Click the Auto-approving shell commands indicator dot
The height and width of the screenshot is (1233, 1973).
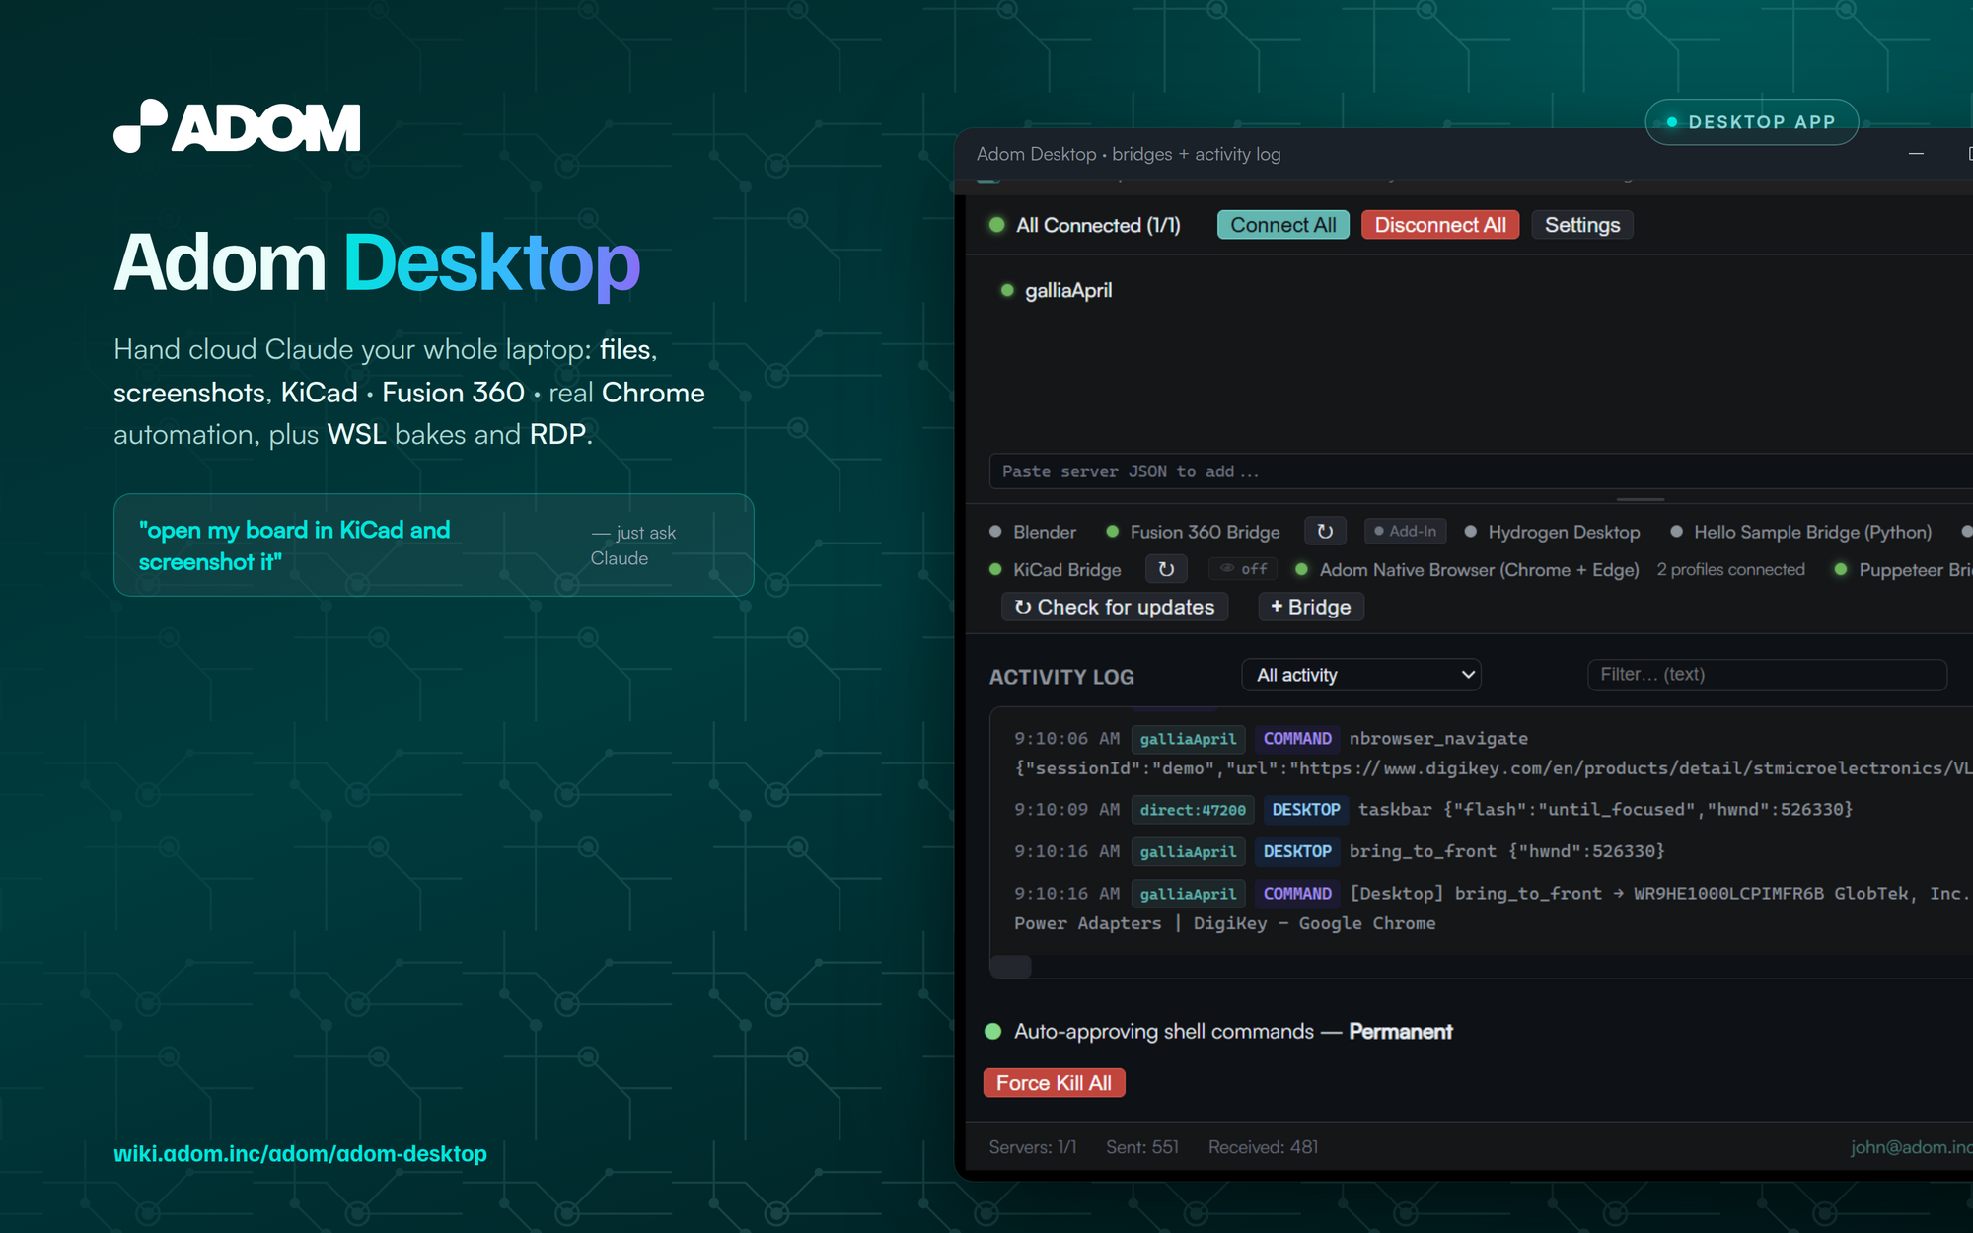pyautogui.click(x=993, y=1032)
